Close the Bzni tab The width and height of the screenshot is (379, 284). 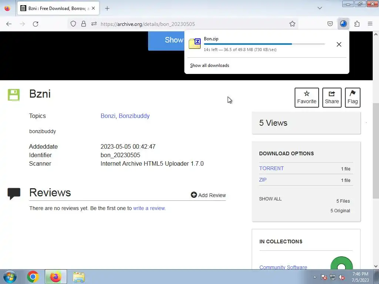(93, 8)
